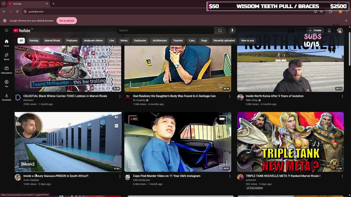The image size is (351, 197).
Task: View site information icon in address bar
Action: [x=25, y=11]
